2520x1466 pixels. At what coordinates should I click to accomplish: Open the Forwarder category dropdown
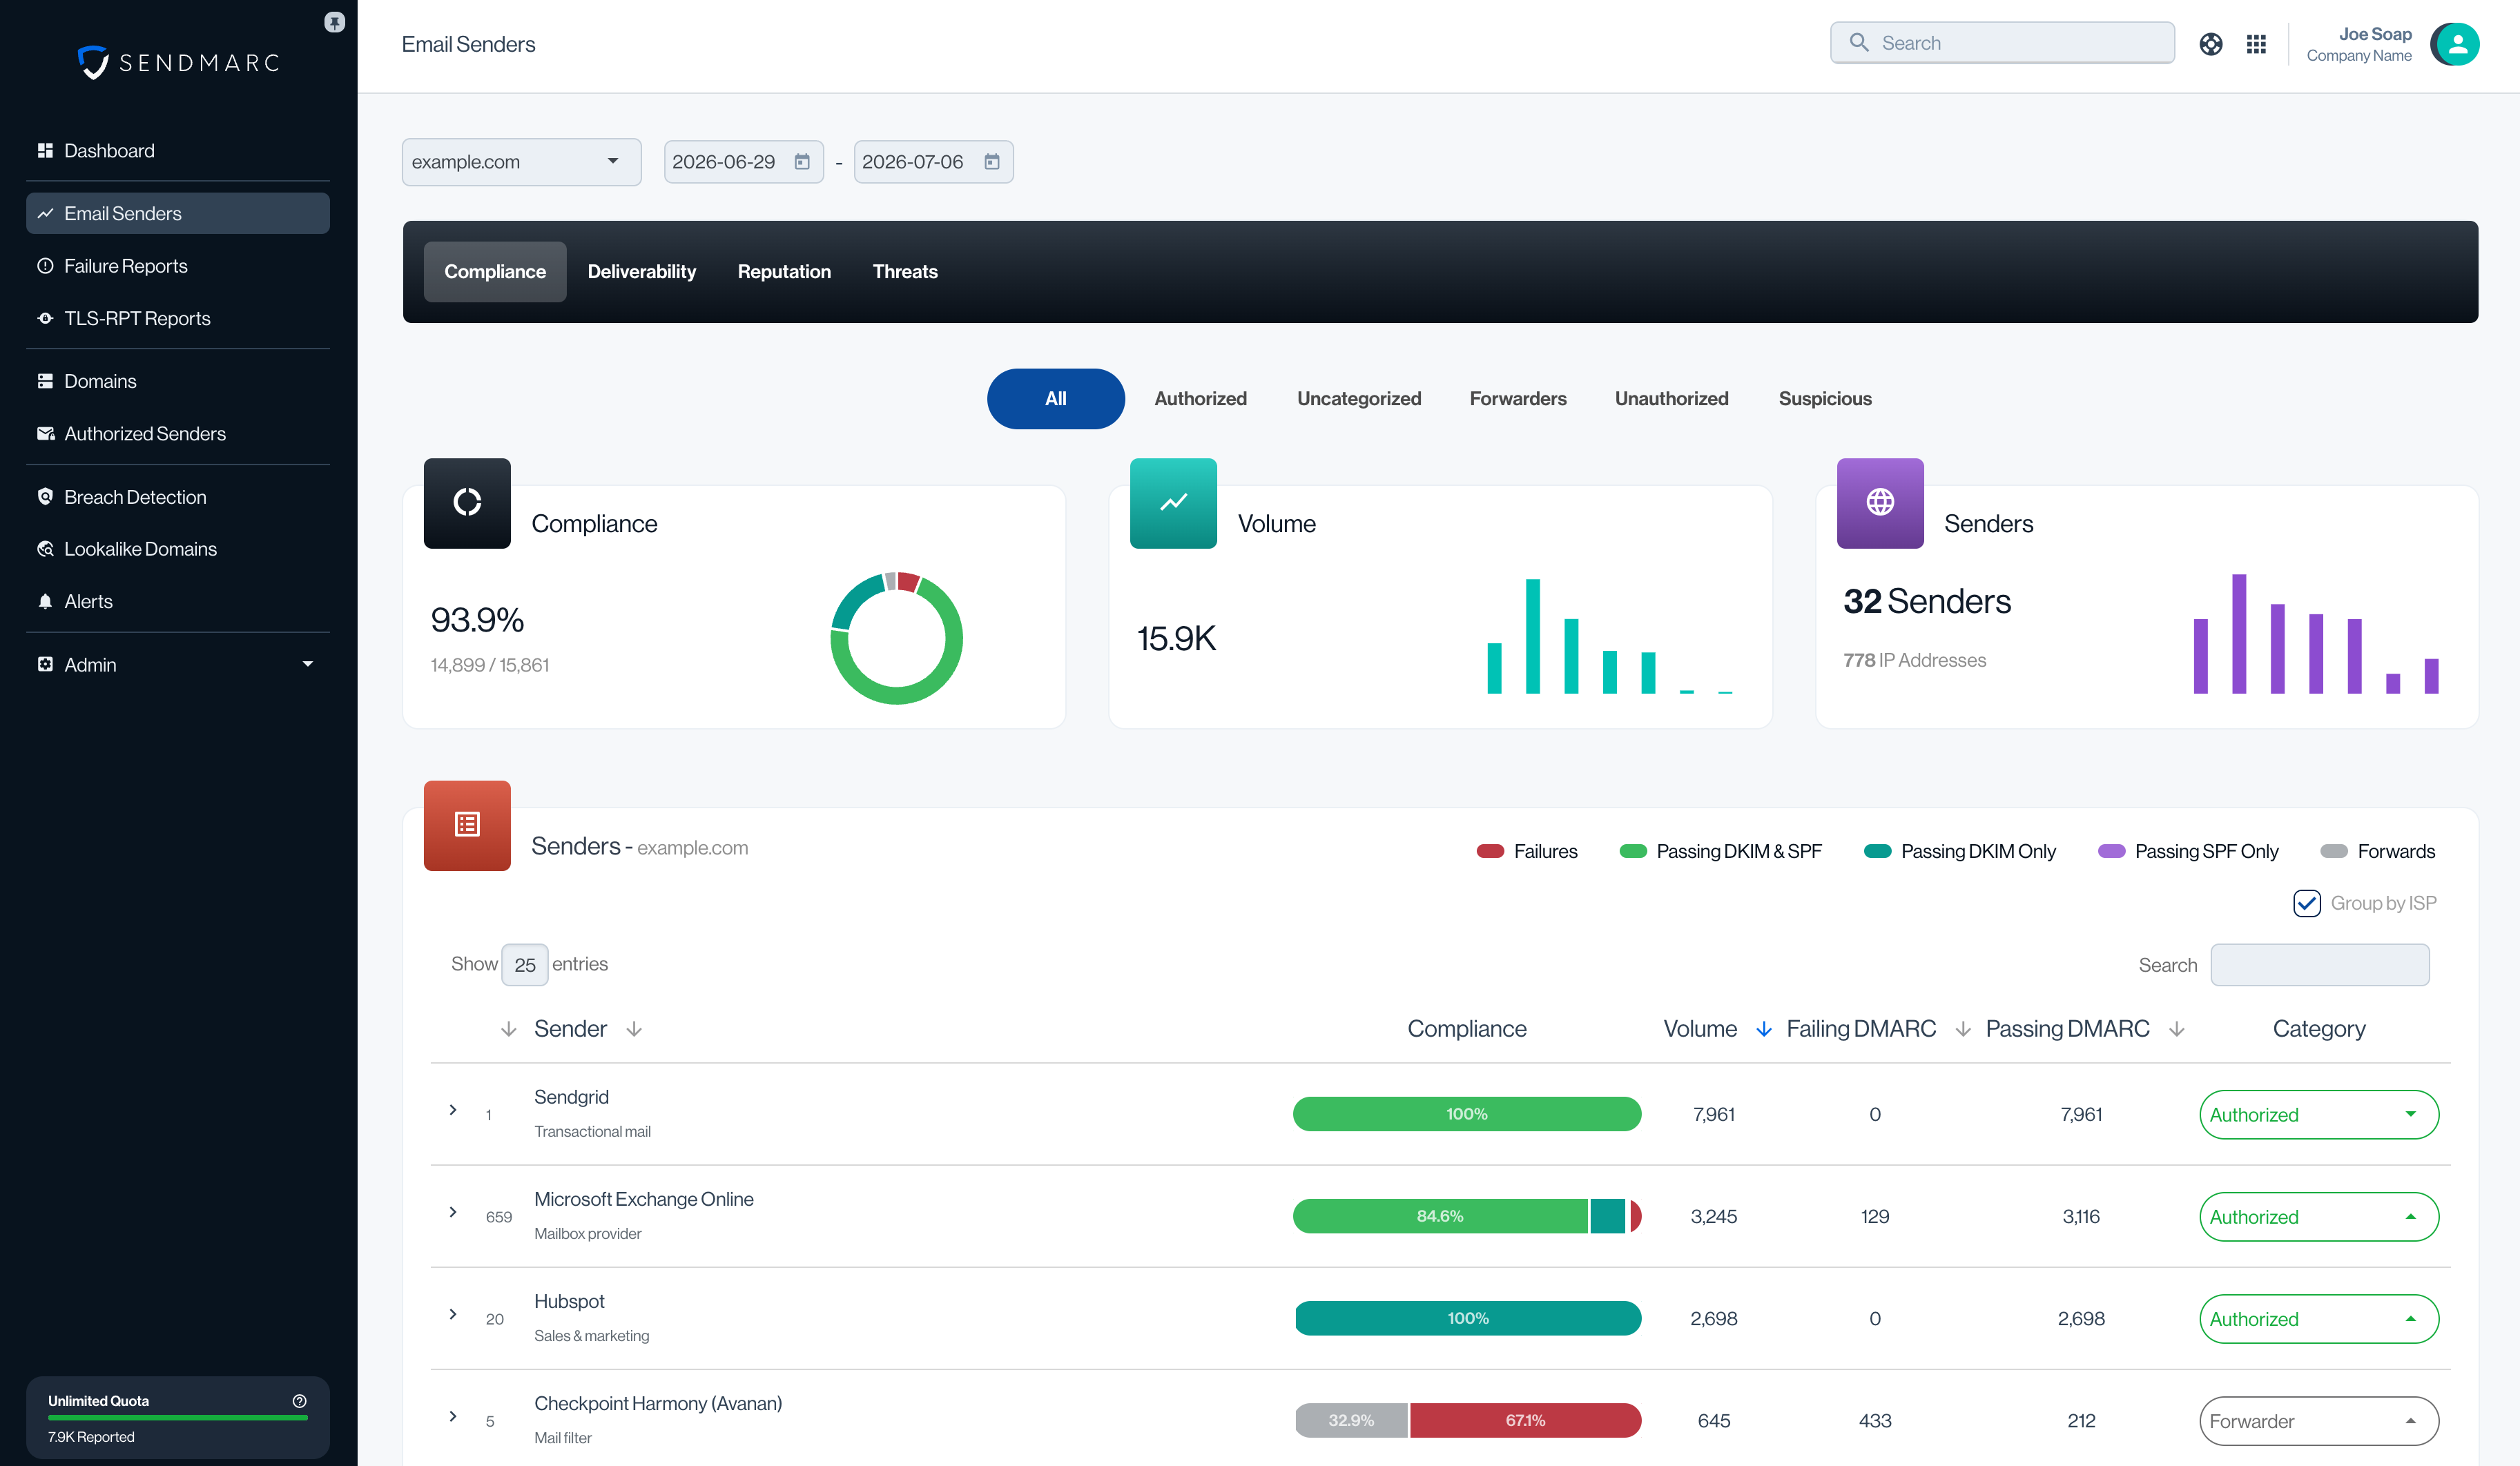point(2319,1421)
